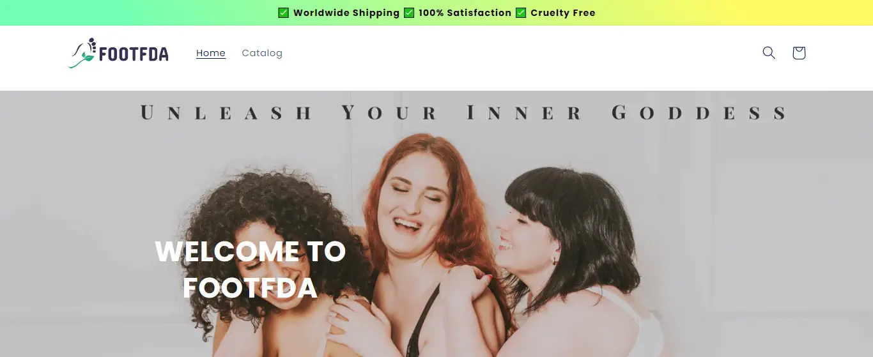
Task: Click the green checkmark before Cruelty Free
Action: click(521, 13)
